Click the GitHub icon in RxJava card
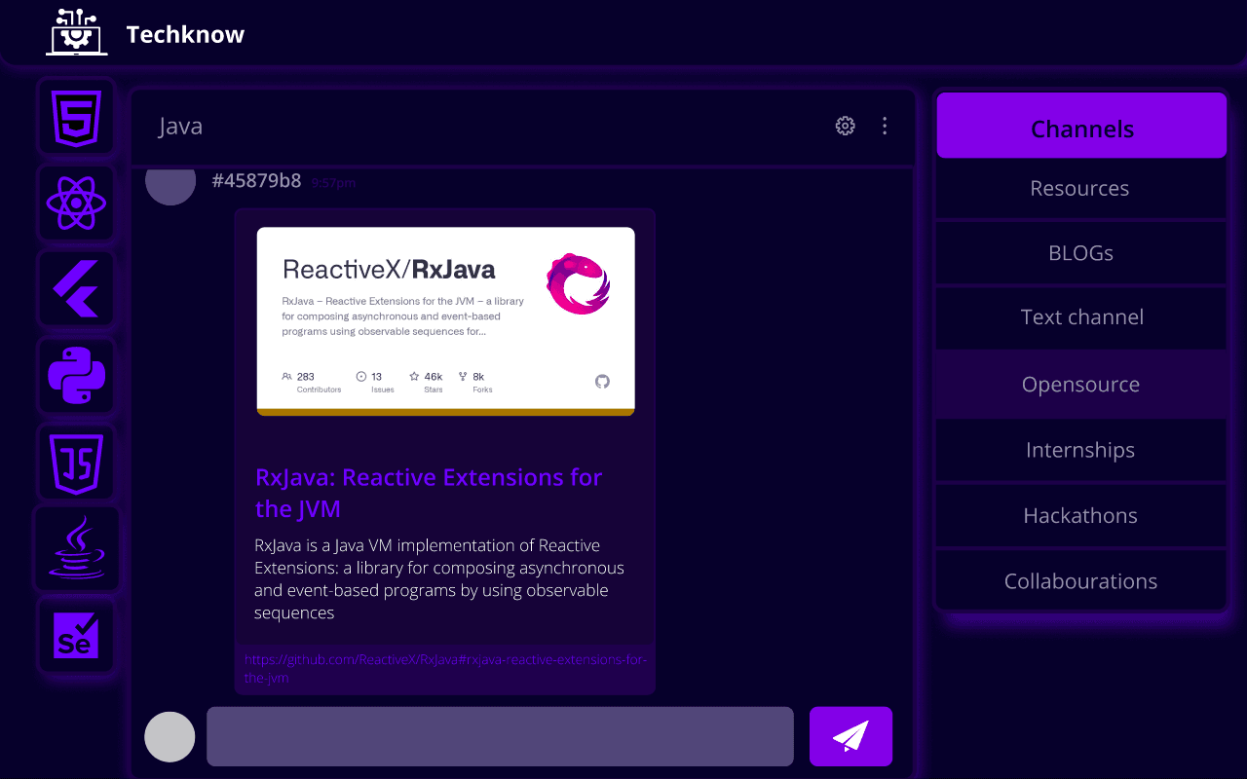 [x=602, y=382]
